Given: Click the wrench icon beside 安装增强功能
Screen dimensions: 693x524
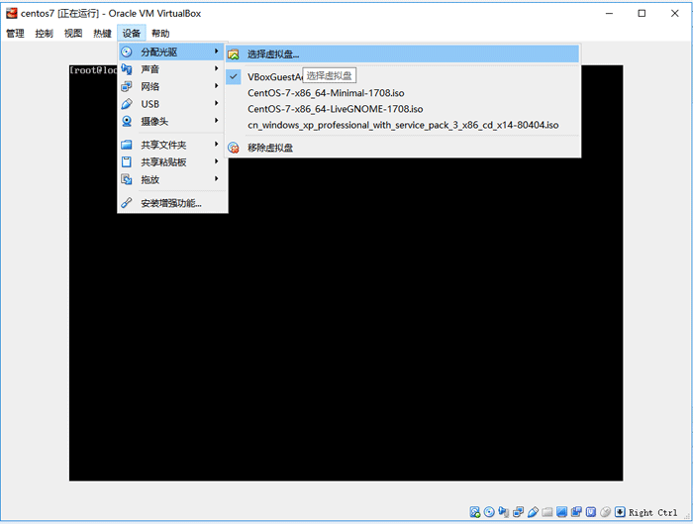Looking at the screenshot, I should (127, 203).
